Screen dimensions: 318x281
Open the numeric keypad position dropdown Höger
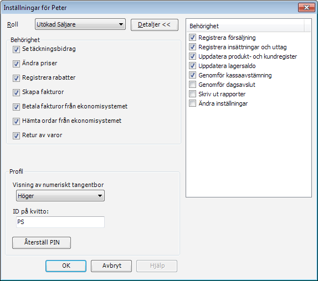(60, 196)
